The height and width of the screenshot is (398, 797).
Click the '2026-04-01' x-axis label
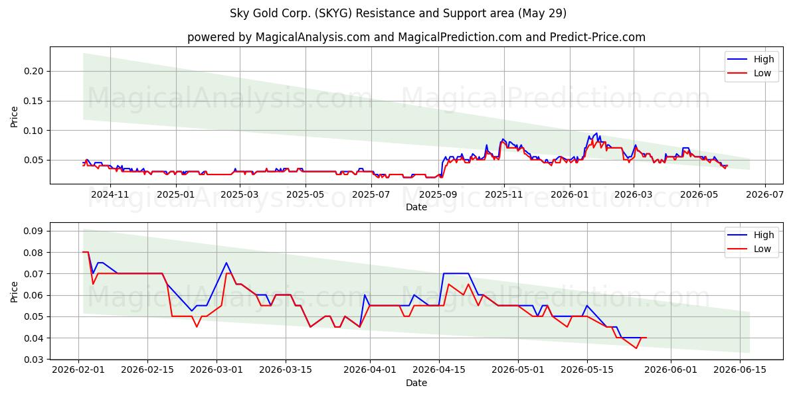pyautogui.click(x=370, y=370)
